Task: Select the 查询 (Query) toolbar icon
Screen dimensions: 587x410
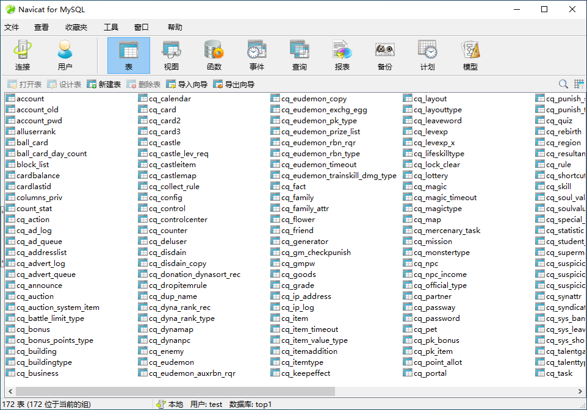Action: [299, 56]
